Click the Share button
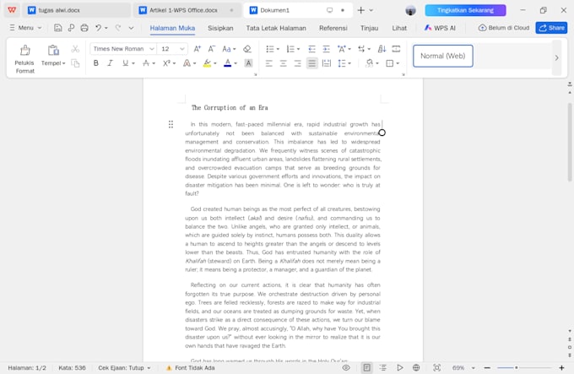 point(551,28)
